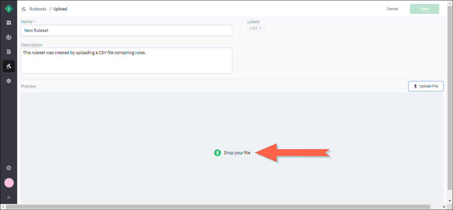This screenshot has height=210, width=453.
Task: Focus the Name input field
Action: point(127,30)
